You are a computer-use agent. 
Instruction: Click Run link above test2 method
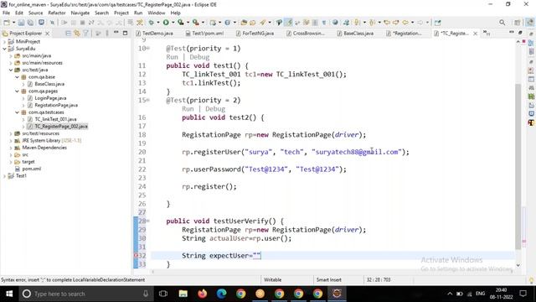pos(188,109)
